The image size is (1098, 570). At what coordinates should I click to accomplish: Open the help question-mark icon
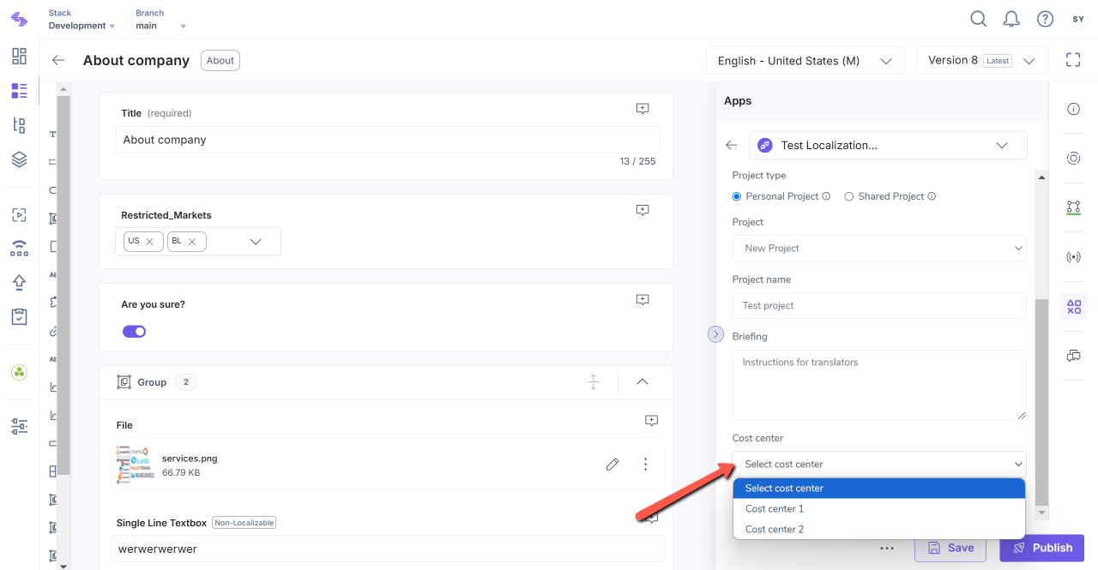pos(1045,19)
